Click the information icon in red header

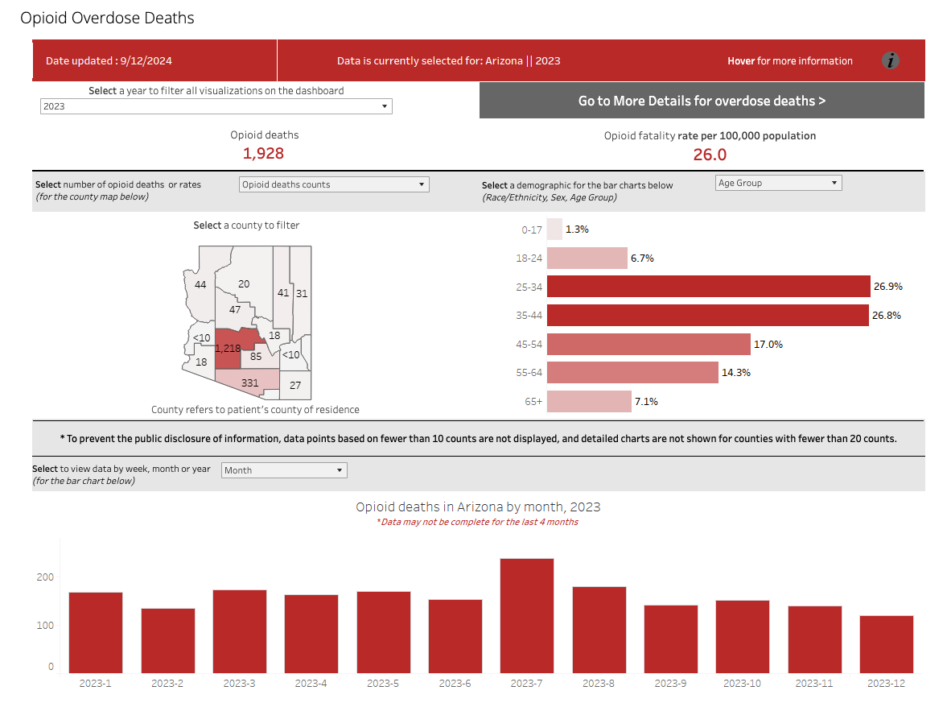[x=890, y=60]
